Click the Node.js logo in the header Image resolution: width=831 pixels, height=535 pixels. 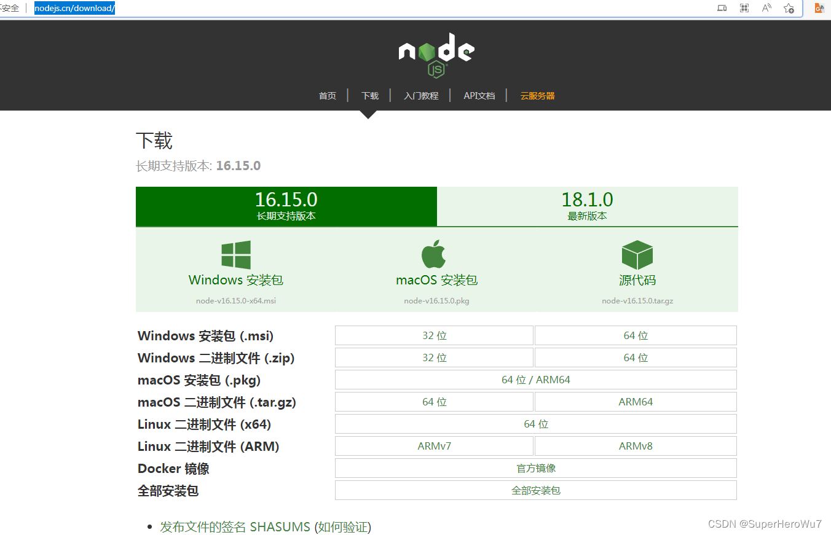click(436, 55)
